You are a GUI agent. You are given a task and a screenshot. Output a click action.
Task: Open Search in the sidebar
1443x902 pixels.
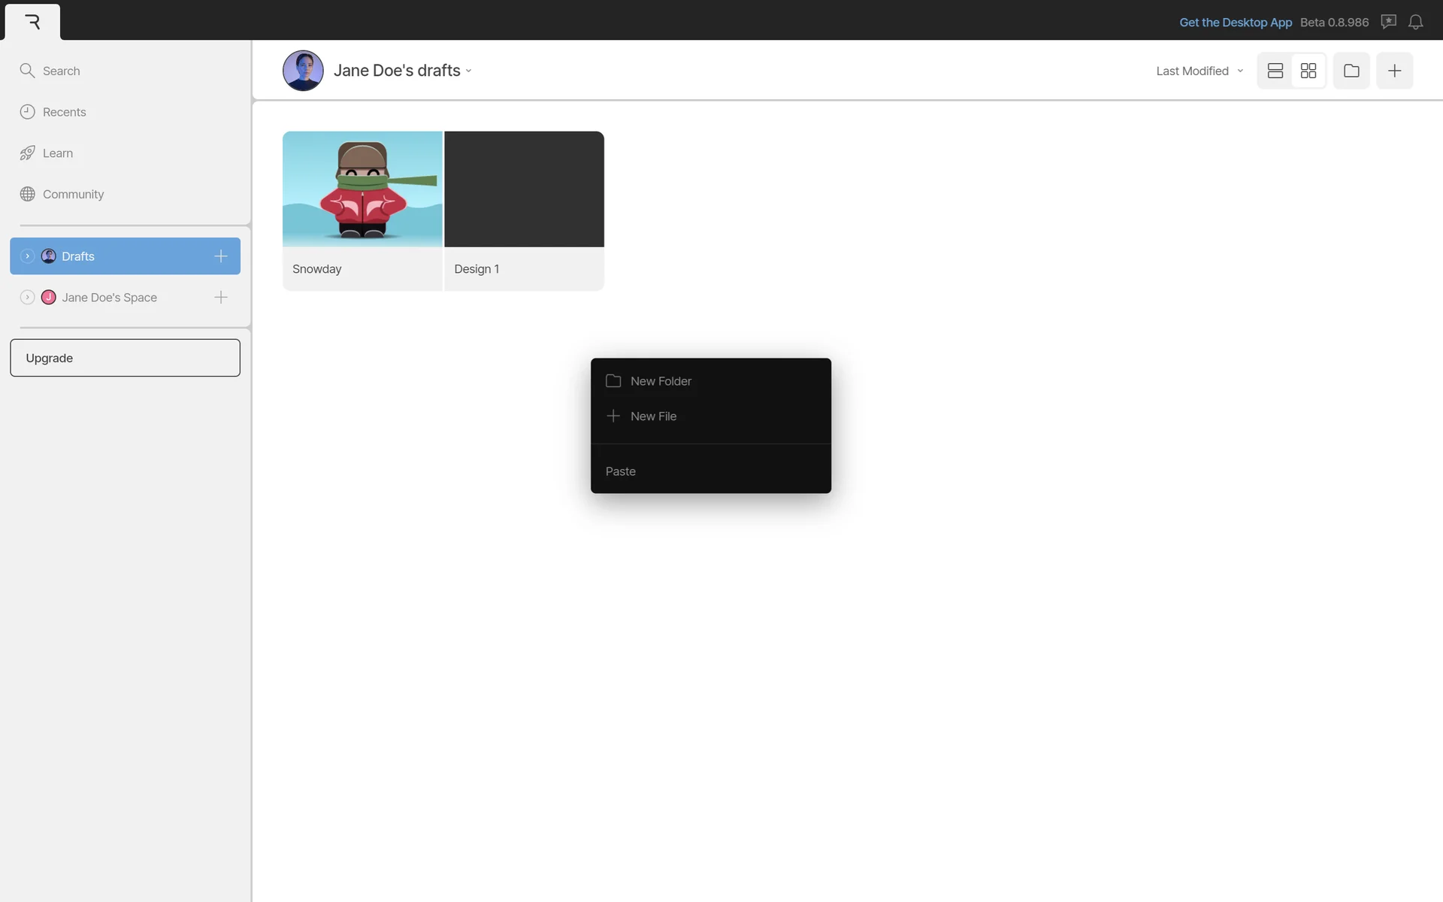coord(61,71)
